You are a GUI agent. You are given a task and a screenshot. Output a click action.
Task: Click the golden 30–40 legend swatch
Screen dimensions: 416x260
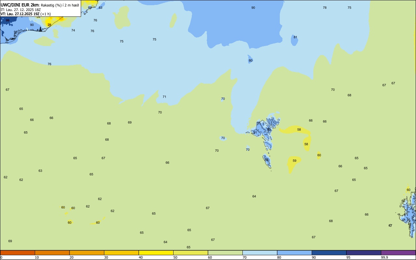click(121, 253)
